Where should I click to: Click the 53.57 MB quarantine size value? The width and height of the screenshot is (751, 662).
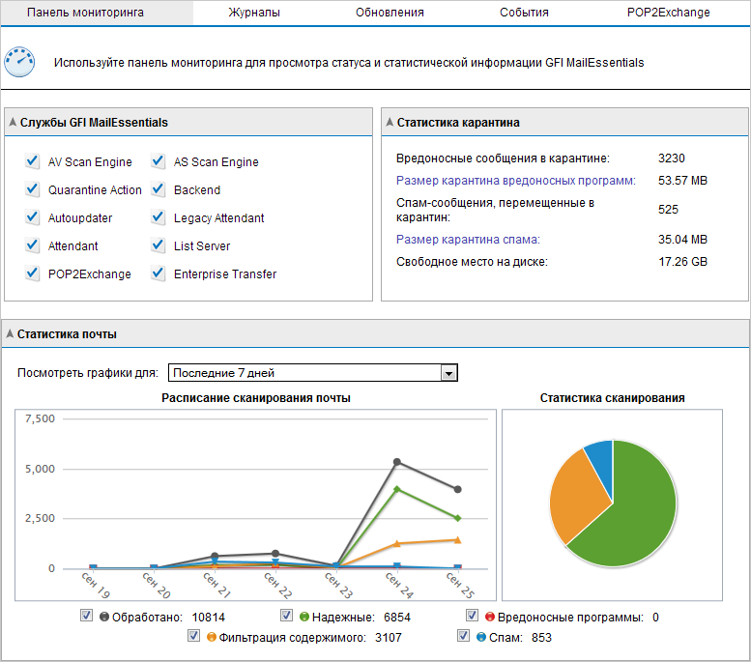(x=682, y=181)
